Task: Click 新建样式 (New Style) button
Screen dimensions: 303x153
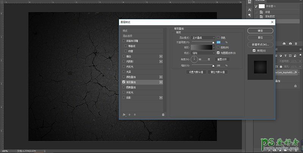Action: pos(260,45)
